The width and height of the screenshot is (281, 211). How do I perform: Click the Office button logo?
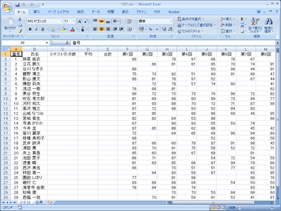[7, 8]
